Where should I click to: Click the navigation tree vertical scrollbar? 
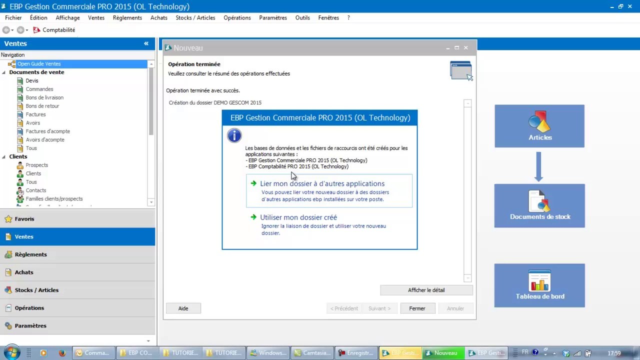pos(151,101)
